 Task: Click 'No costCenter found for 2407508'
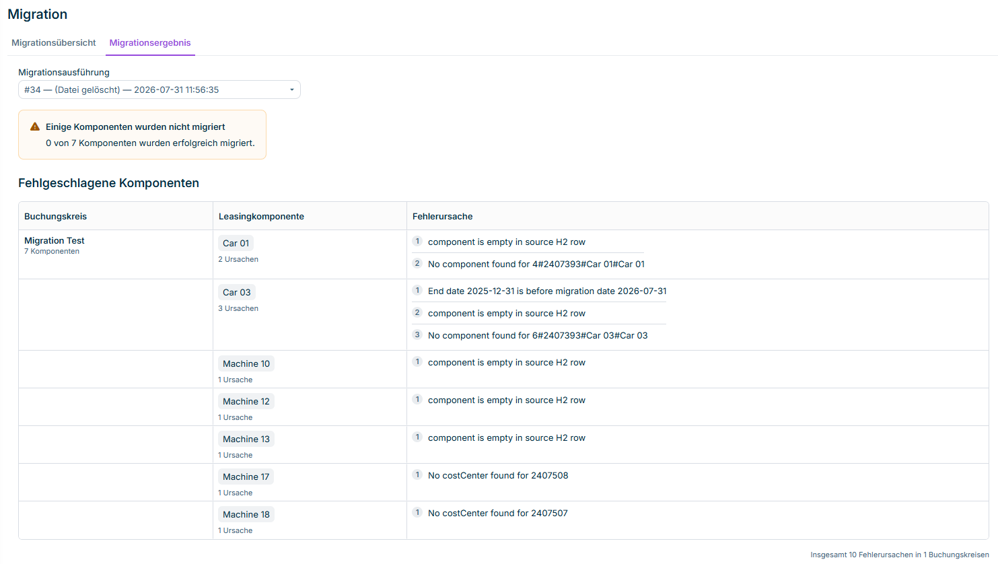coord(498,475)
